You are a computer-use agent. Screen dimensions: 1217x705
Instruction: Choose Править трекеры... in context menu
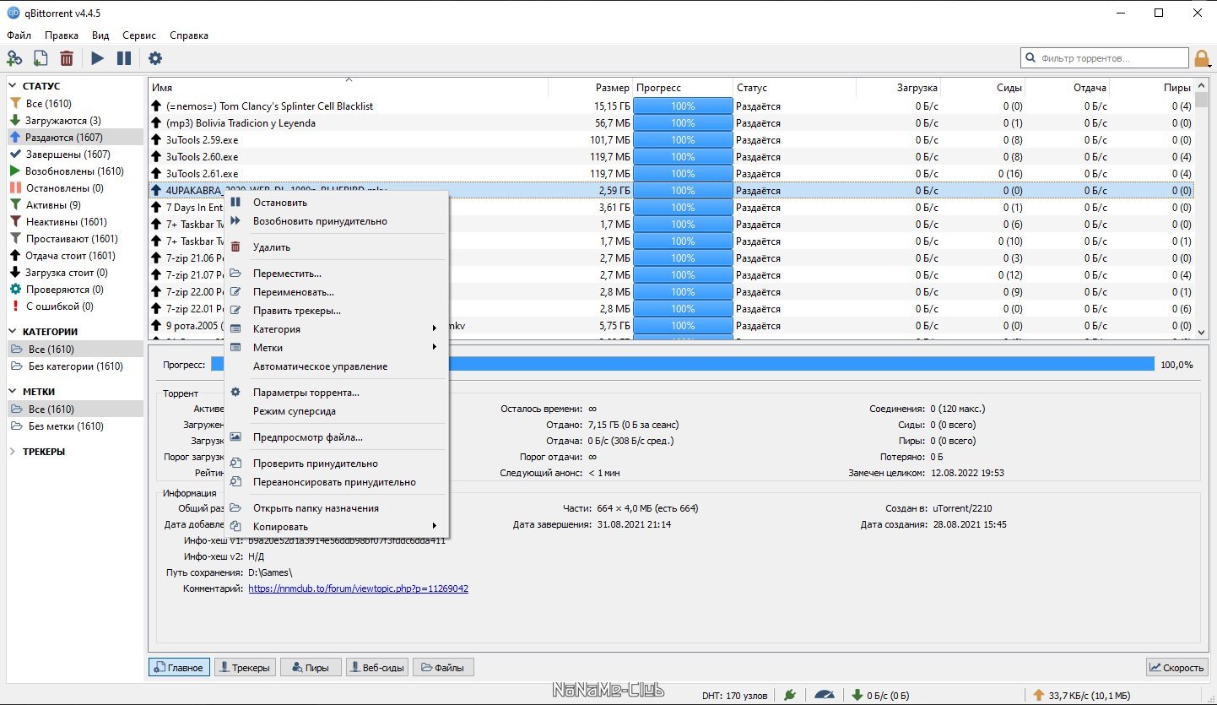tap(336, 311)
